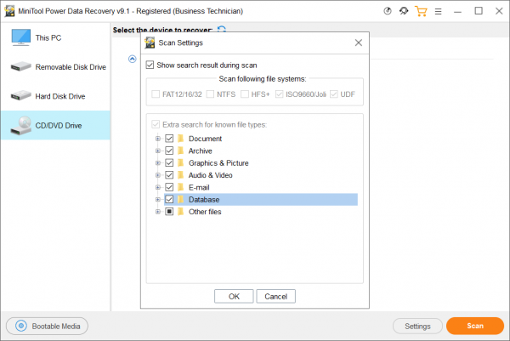The height and width of the screenshot is (341, 510).
Task: Click the orange shopping cart icon
Action: pos(421,11)
